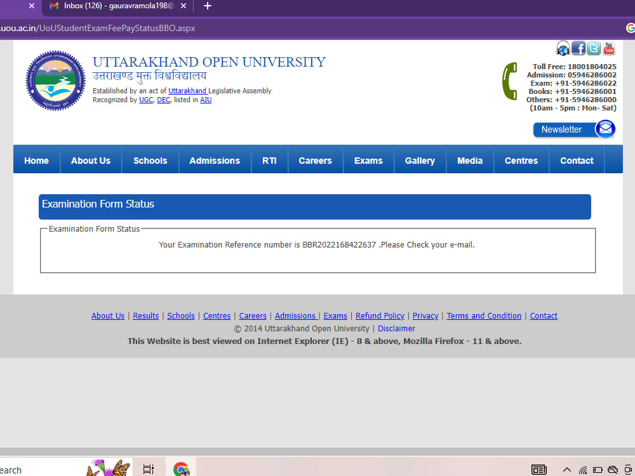
Task: Close the Gmail Inbox tab
Action: [x=184, y=6]
